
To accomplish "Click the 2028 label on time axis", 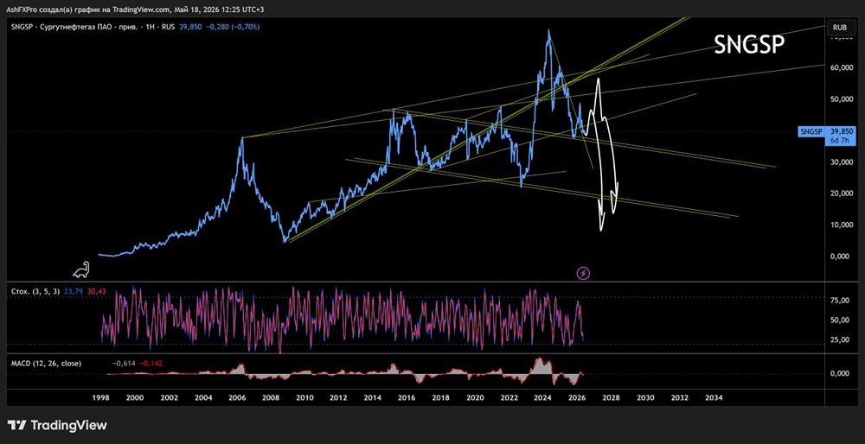I will [612, 397].
